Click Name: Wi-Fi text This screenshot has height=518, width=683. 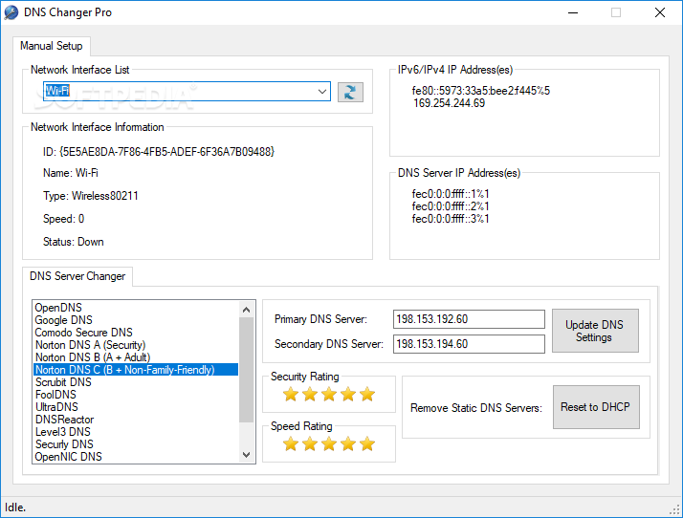tap(71, 173)
